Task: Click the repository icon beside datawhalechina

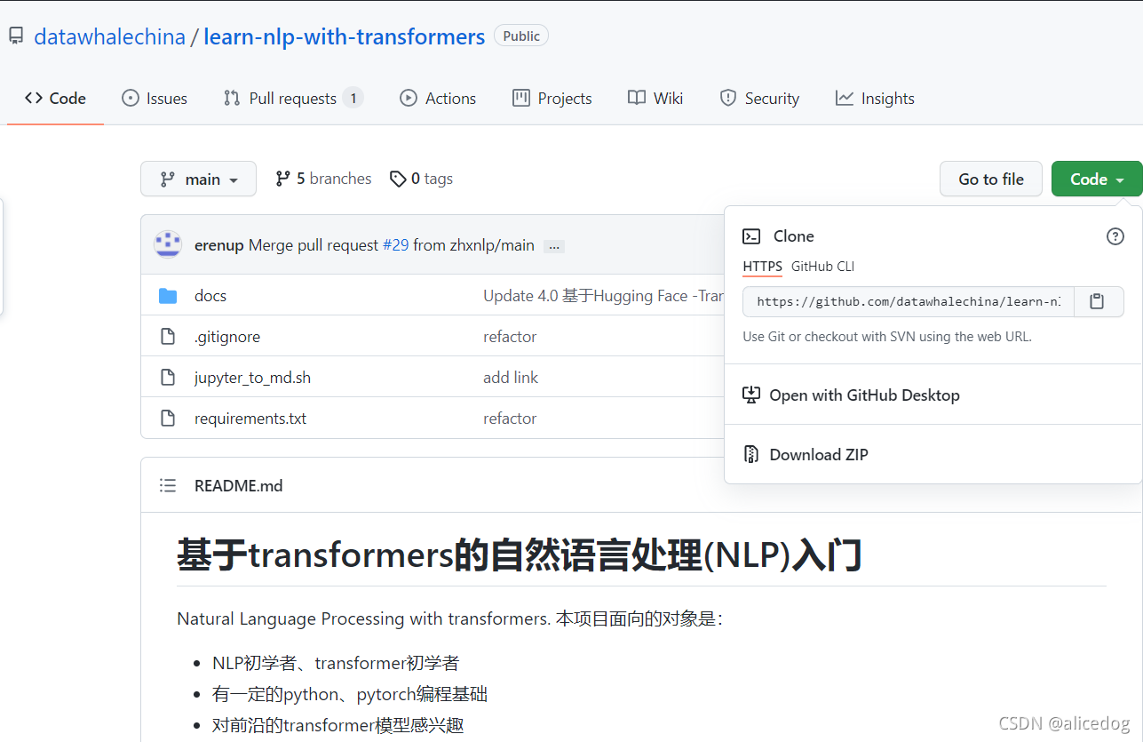Action: click(x=16, y=36)
